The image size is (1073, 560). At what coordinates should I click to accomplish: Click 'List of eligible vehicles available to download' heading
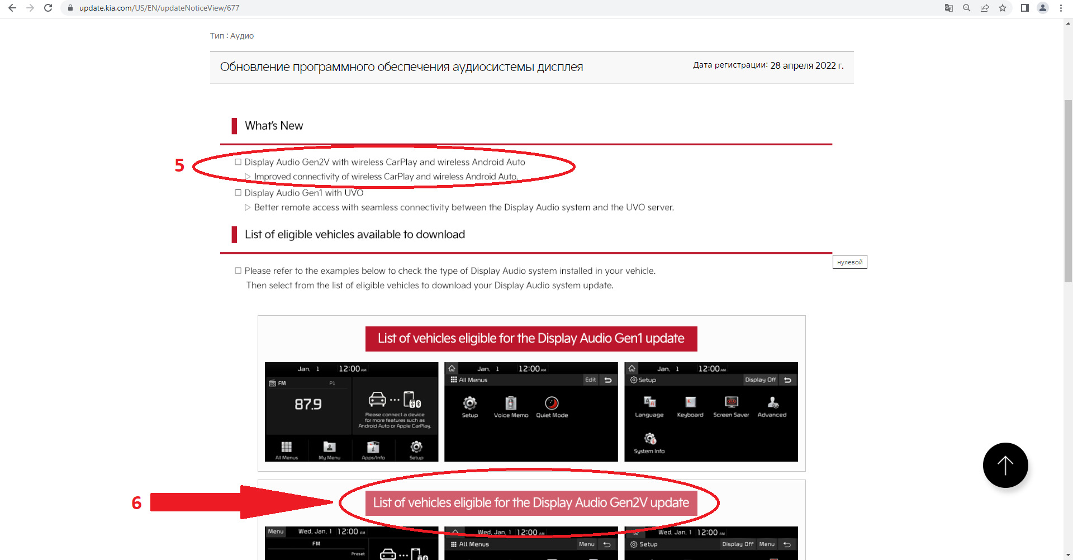(x=355, y=235)
